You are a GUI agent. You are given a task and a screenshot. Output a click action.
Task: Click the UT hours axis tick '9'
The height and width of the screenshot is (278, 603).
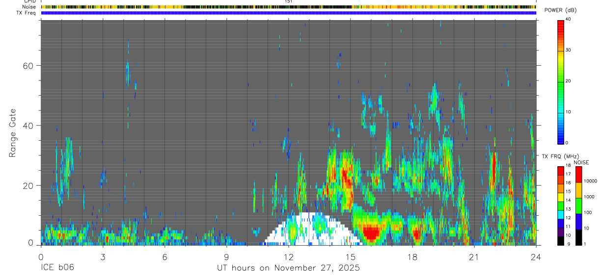(227, 256)
